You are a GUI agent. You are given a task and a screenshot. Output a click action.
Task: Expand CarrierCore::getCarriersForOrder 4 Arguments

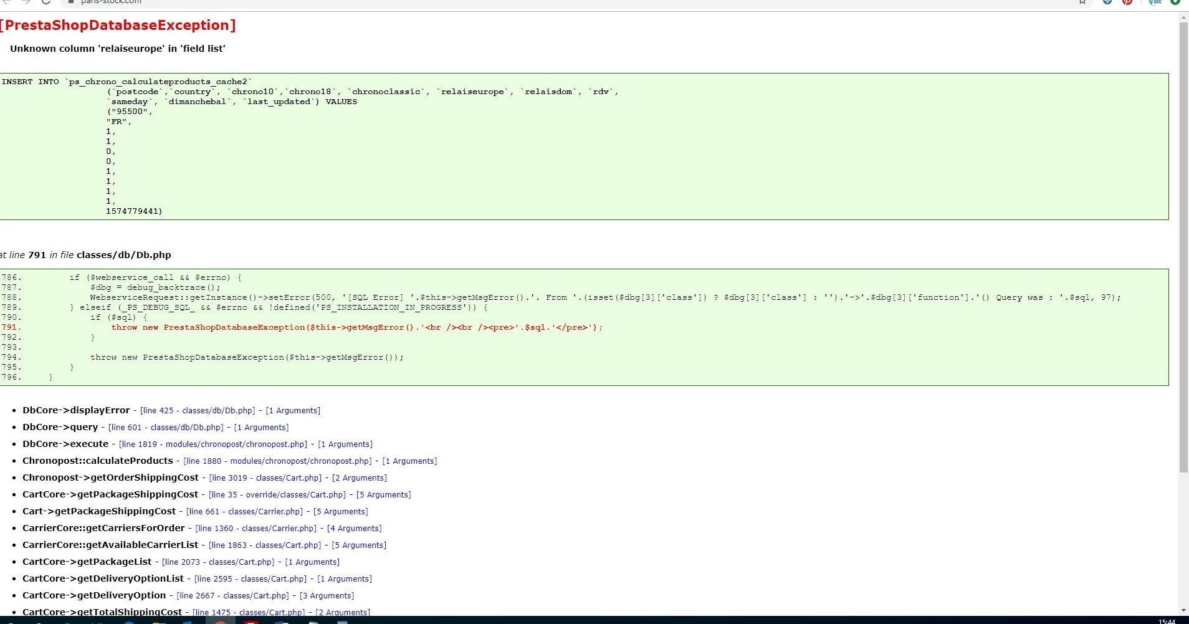tap(355, 529)
